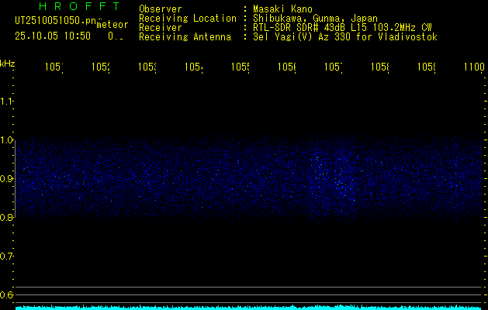488x310 pixels.
Task: Click the cyan noise level strip
Action: click(x=248, y=307)
